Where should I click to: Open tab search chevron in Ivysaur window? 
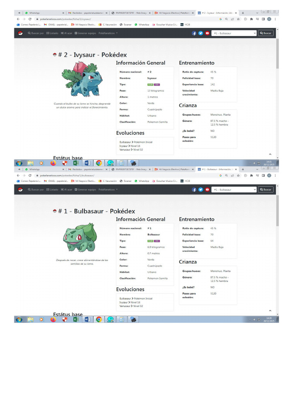(x=257, y=13)
